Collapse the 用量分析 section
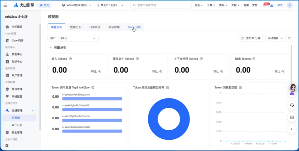 coord(51,47)
